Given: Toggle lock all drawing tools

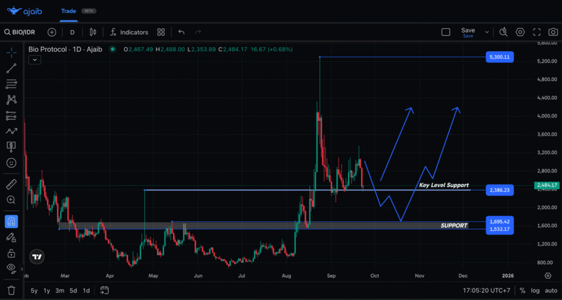Looking at the screenshot, I should (x=11, y=252).
